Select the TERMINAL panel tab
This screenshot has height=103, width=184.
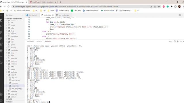[48, 41]
